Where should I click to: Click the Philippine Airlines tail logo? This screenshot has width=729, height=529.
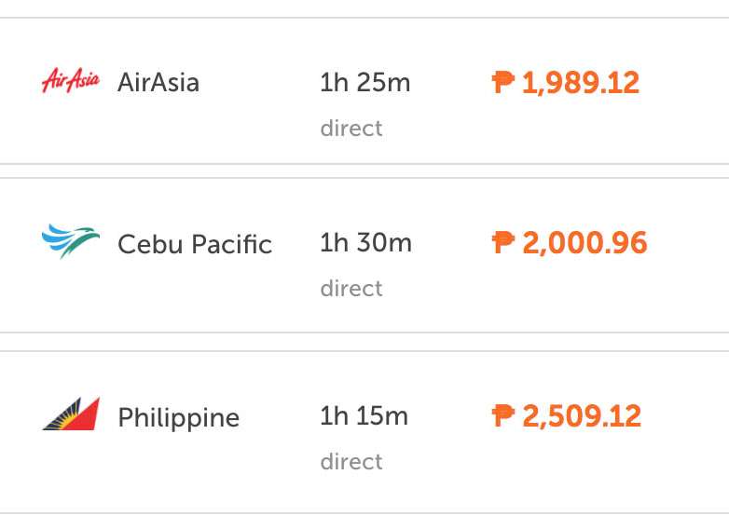click(x=71, y=414)
